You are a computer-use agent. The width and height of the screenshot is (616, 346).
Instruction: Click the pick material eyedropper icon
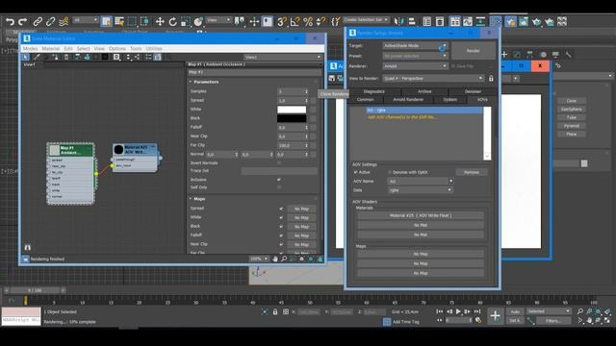37,58
